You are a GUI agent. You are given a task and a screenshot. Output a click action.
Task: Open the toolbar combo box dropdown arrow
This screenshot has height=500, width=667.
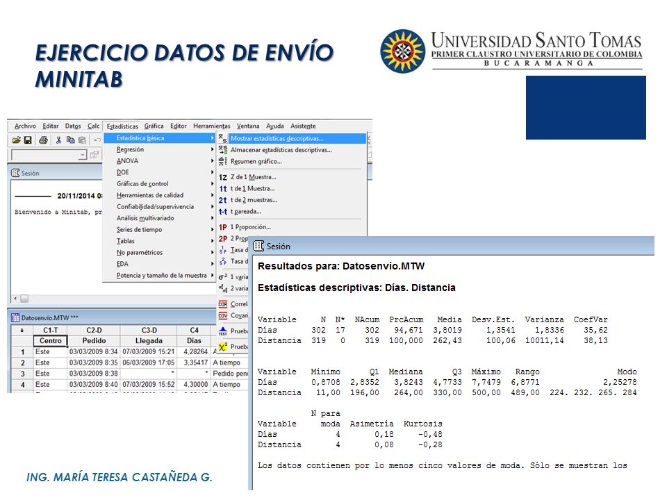83,155
